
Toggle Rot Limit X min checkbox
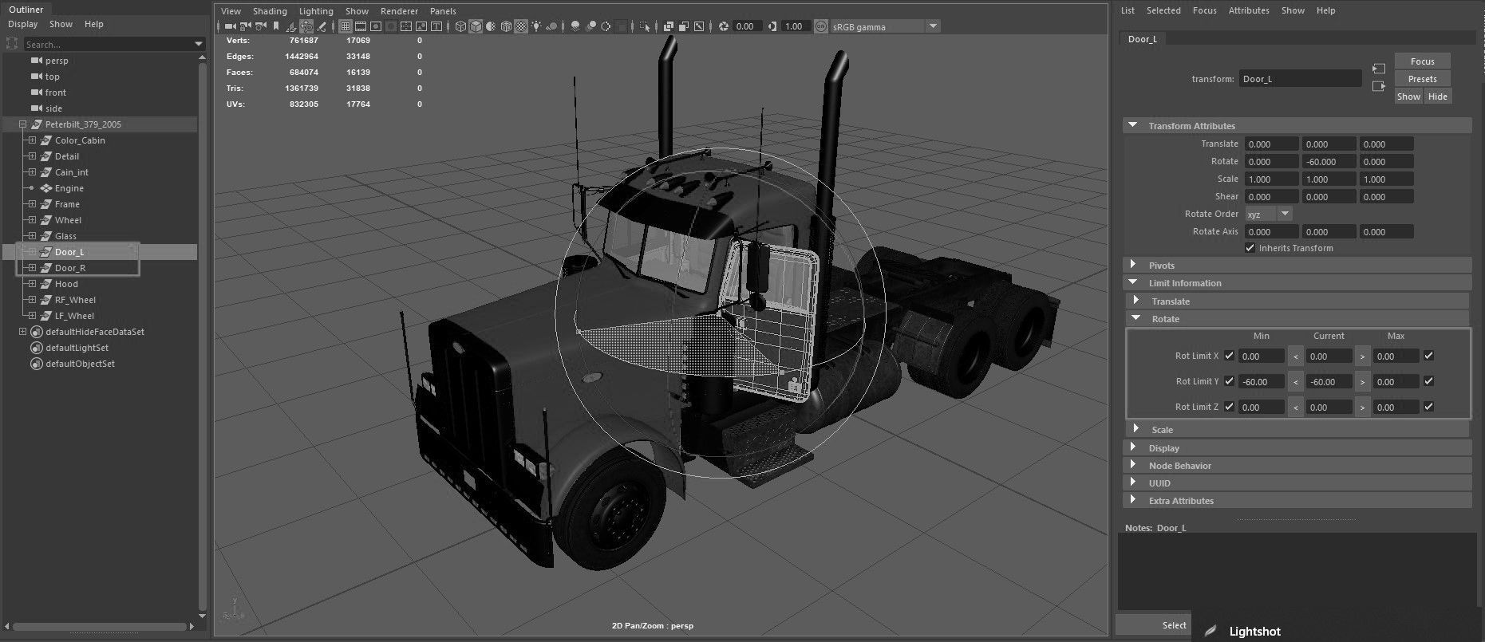click(x=1229, y=356)
